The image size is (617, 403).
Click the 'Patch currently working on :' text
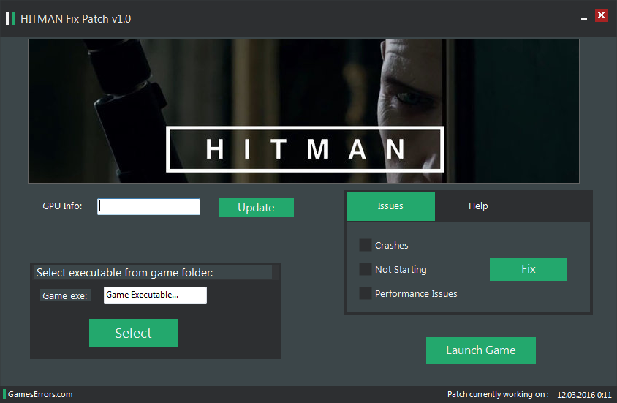click(498, 394)
